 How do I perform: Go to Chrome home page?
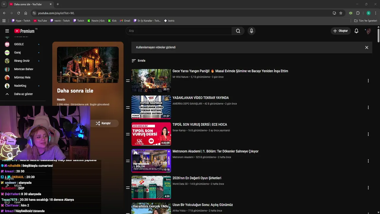(x=26, y=13)
